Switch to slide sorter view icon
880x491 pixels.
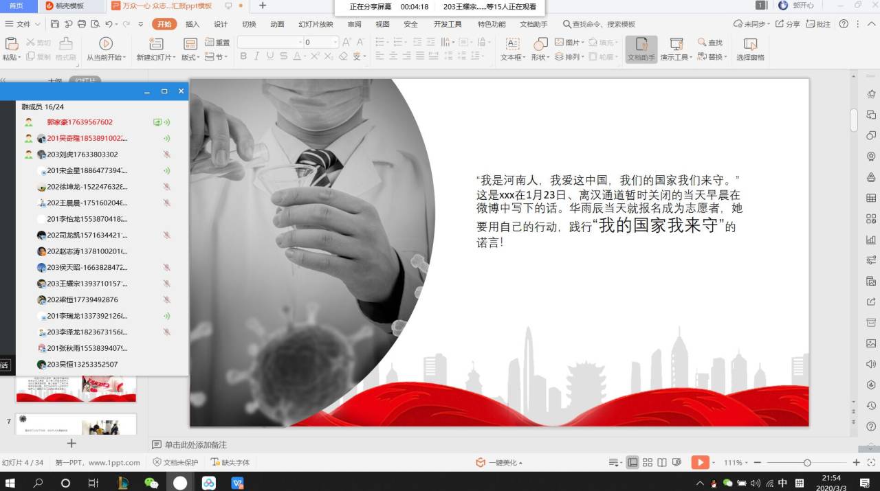point(647,463)
